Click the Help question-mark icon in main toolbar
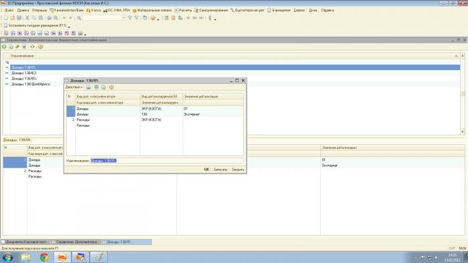Screen dimensions: 468x263 [x=153, y=18]
